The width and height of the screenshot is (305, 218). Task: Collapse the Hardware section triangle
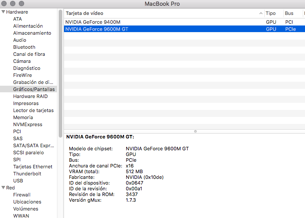coord(3,12)
